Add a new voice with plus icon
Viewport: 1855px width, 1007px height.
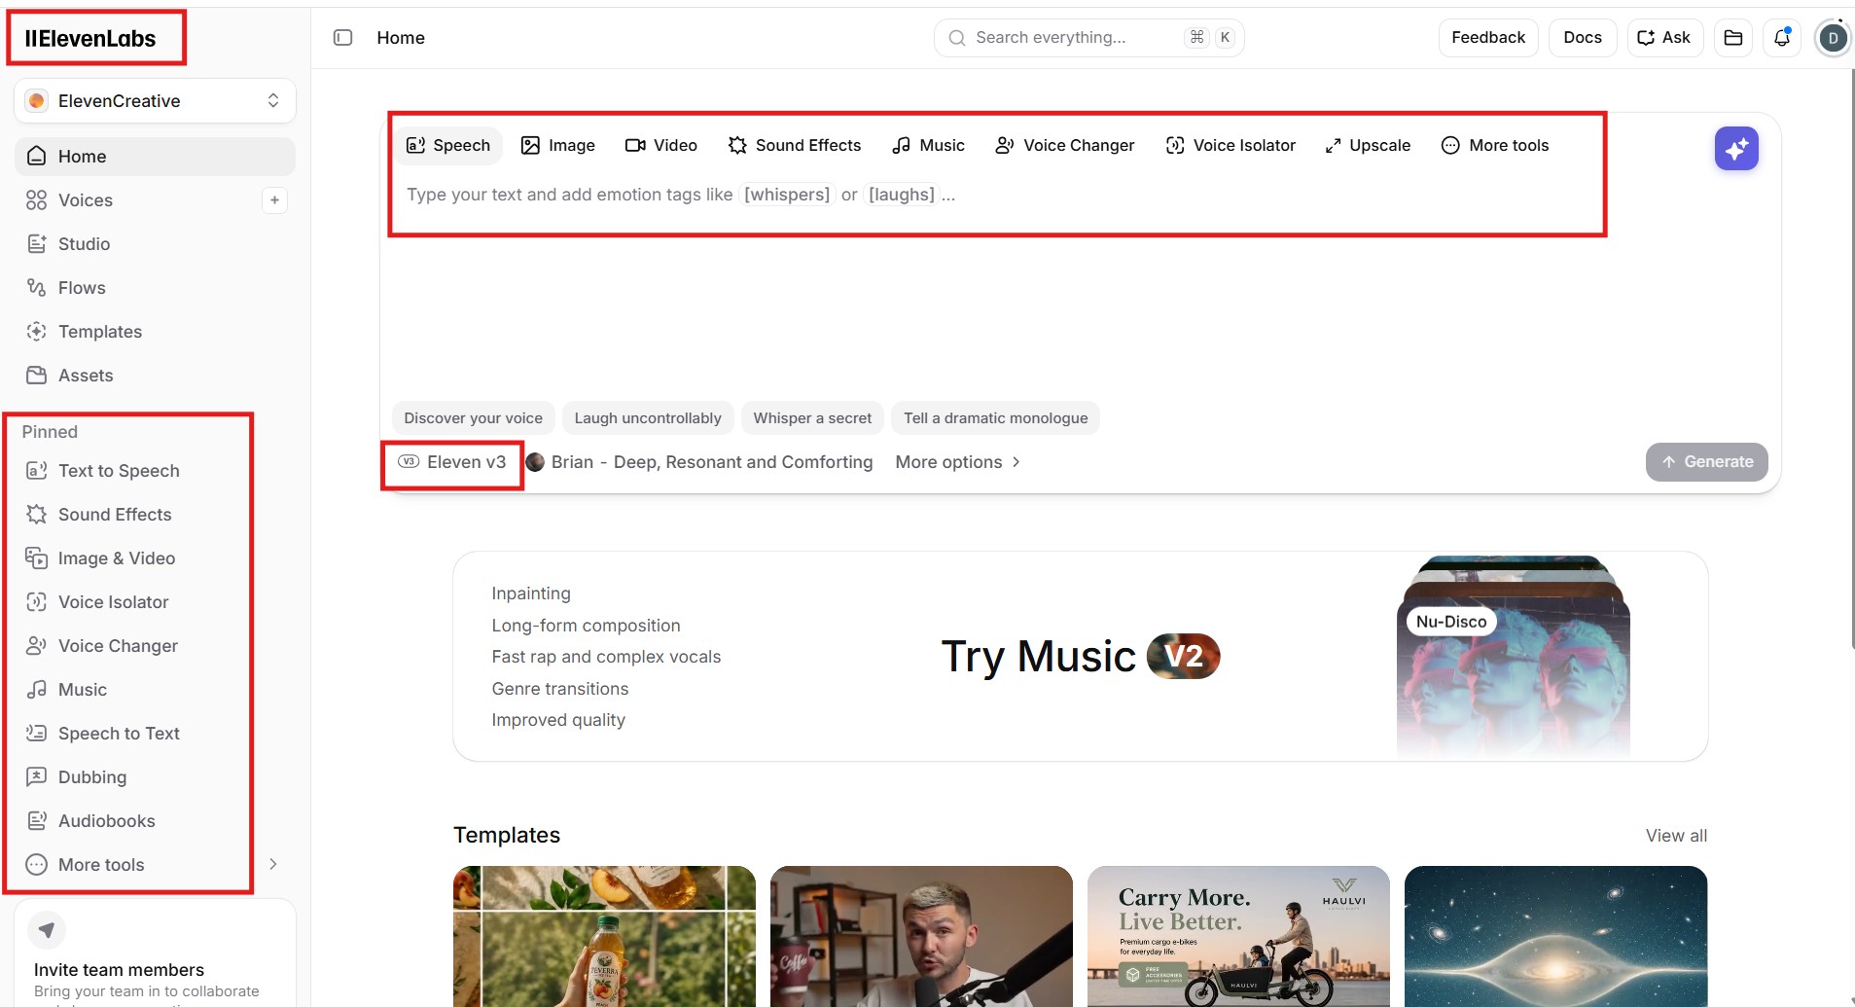point(274,200)
